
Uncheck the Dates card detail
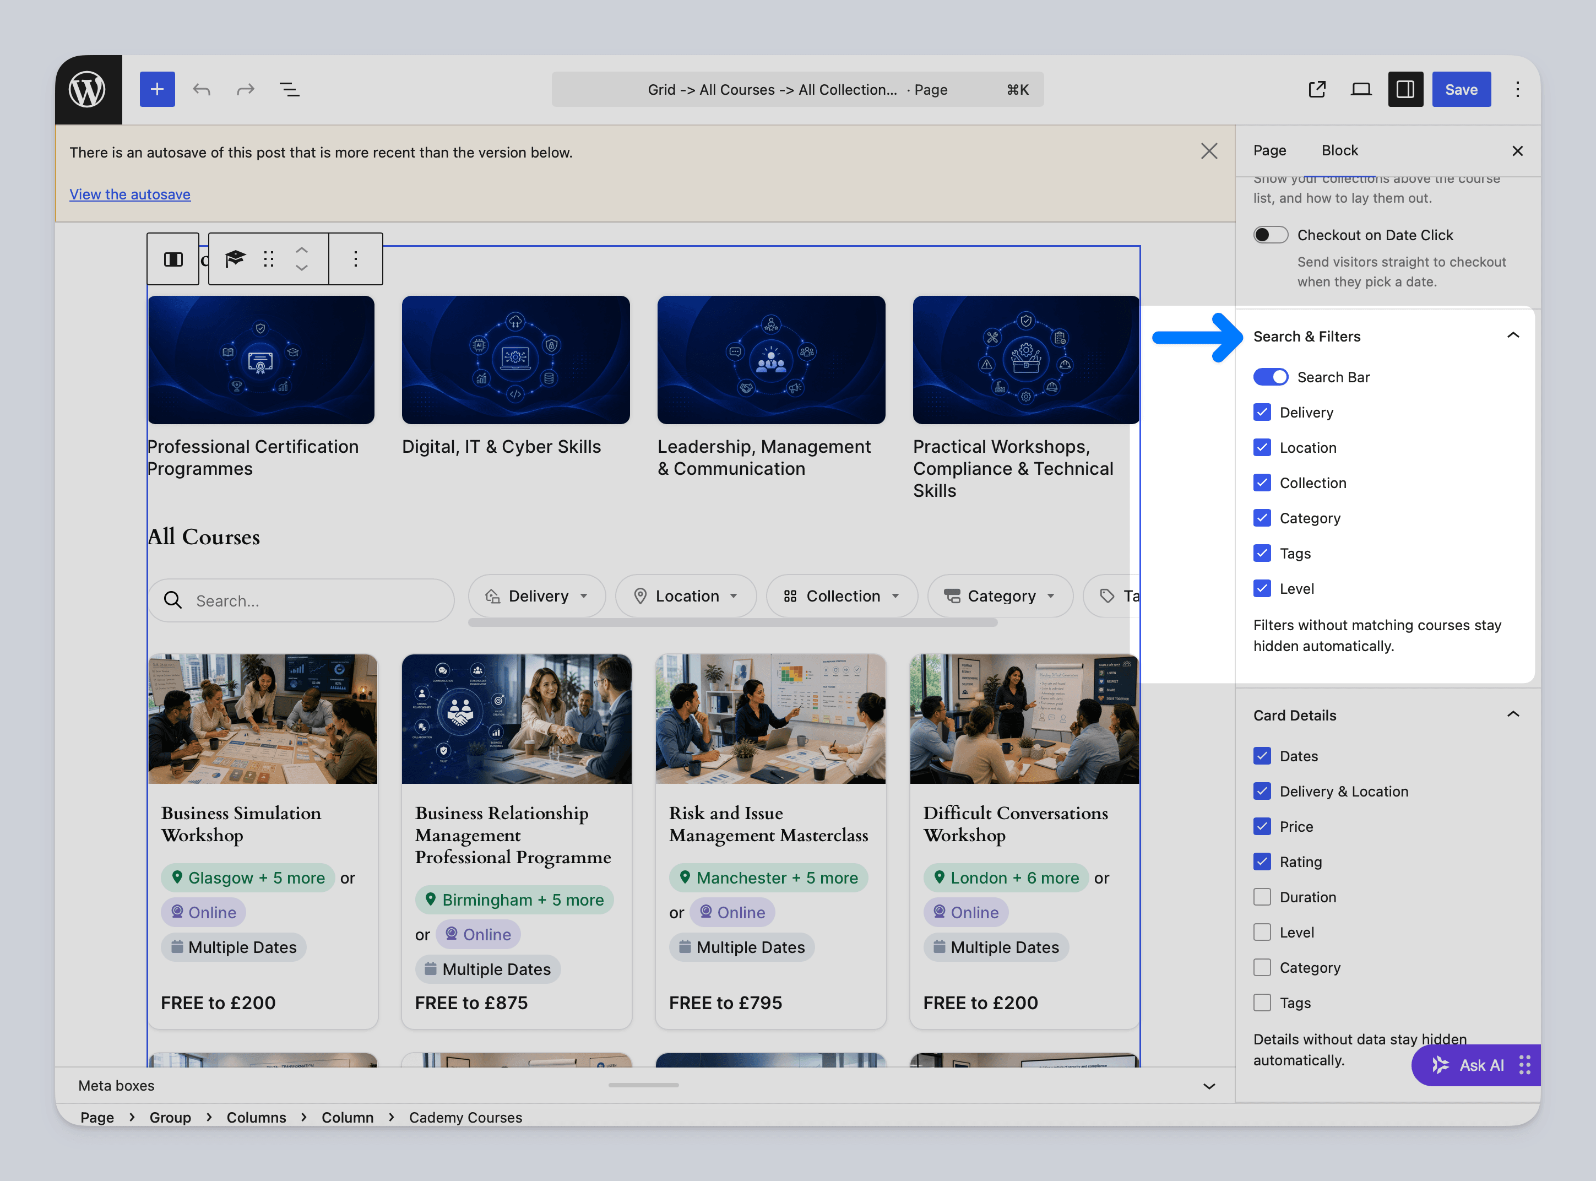click(x=1262, y=756)
